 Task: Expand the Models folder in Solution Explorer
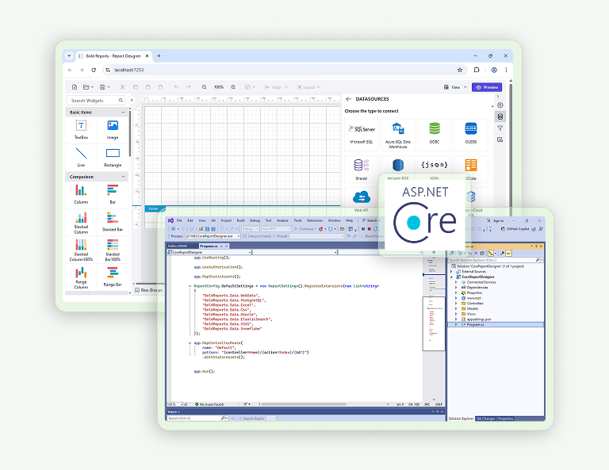point(456,308)
